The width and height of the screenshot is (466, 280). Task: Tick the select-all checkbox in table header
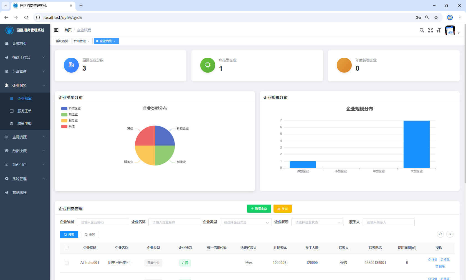[67, 248]
